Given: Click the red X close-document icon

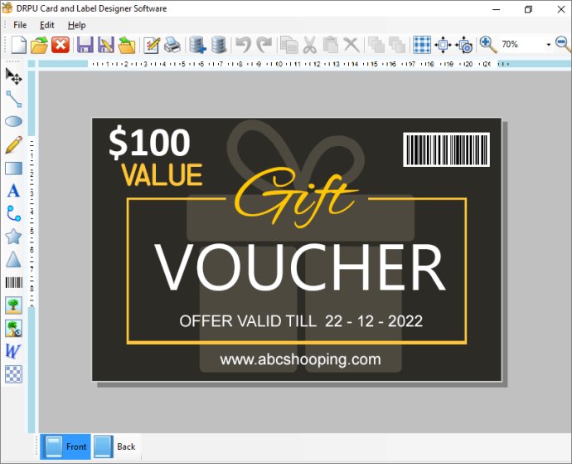Looking at the screenshot, I should tap(61, 45).
